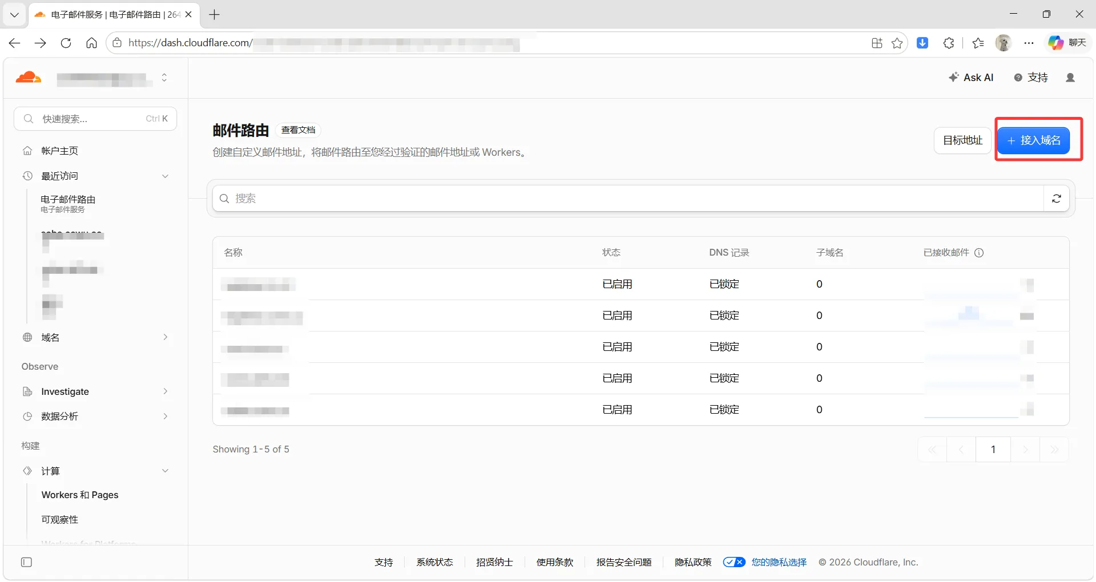Open browser home page

91,43
